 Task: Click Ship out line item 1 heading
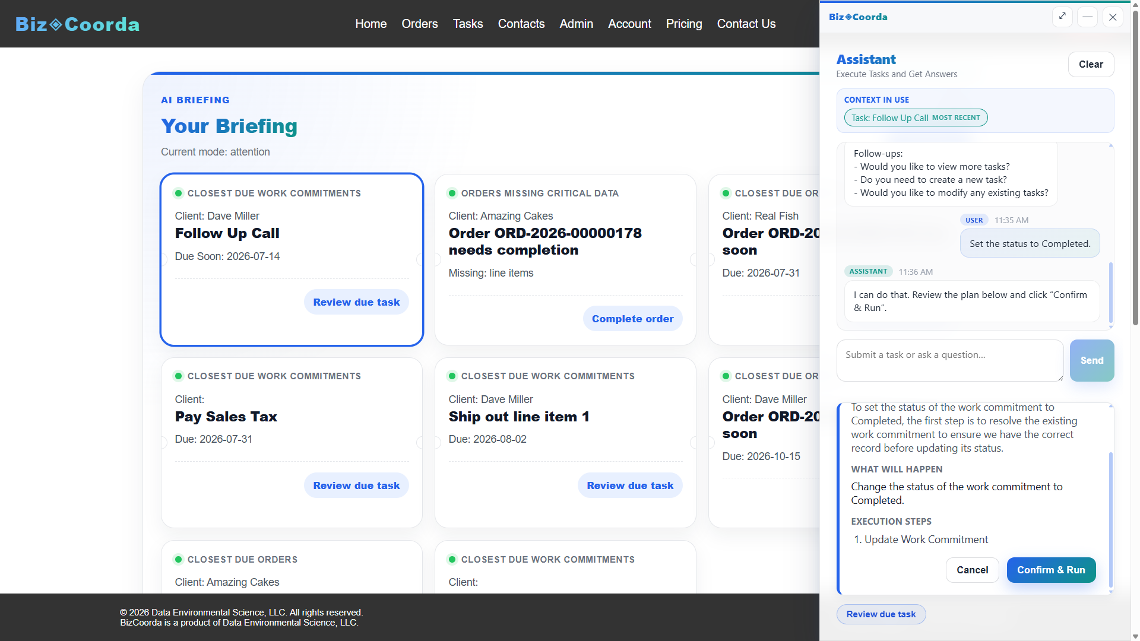click(519, 417)
